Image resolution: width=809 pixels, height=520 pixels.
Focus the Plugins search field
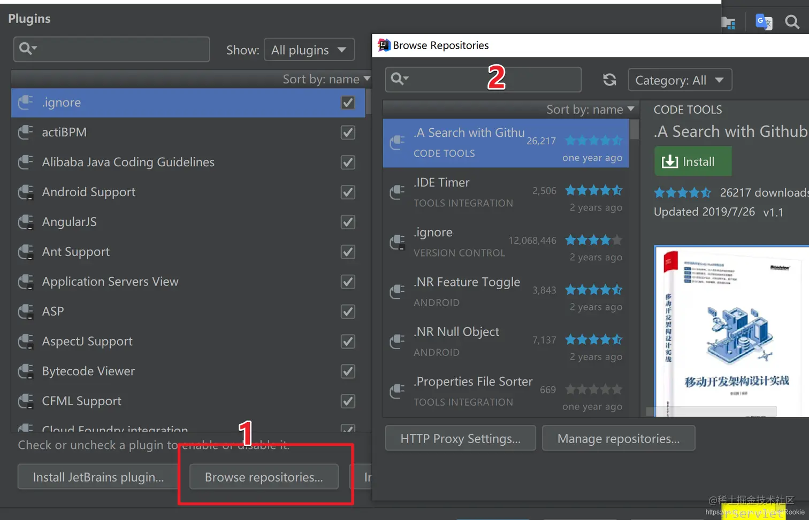[x=112, y=49]
